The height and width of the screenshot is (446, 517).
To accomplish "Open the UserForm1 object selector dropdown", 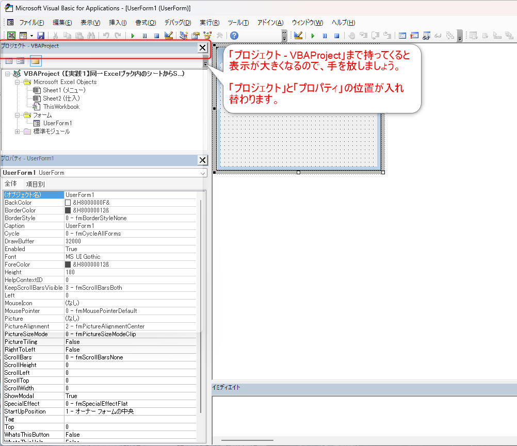I will click(202, 173).
